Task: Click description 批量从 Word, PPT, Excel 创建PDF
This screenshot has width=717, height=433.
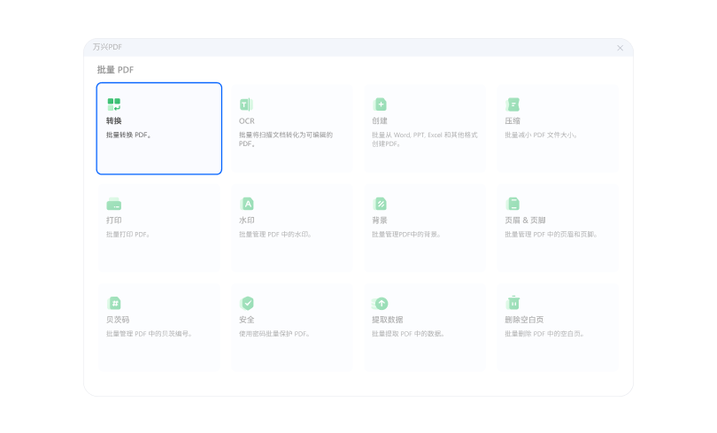Action: [425, 139]
